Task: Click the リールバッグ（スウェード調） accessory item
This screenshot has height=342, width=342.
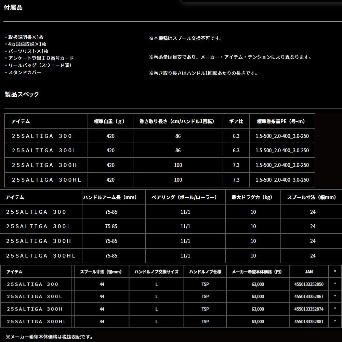Action: [39, 65]
